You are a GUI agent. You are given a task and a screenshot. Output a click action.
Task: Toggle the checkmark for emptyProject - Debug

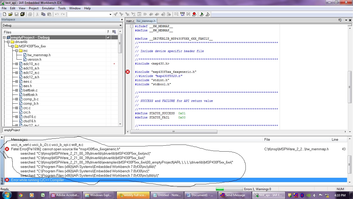(108, 37)
